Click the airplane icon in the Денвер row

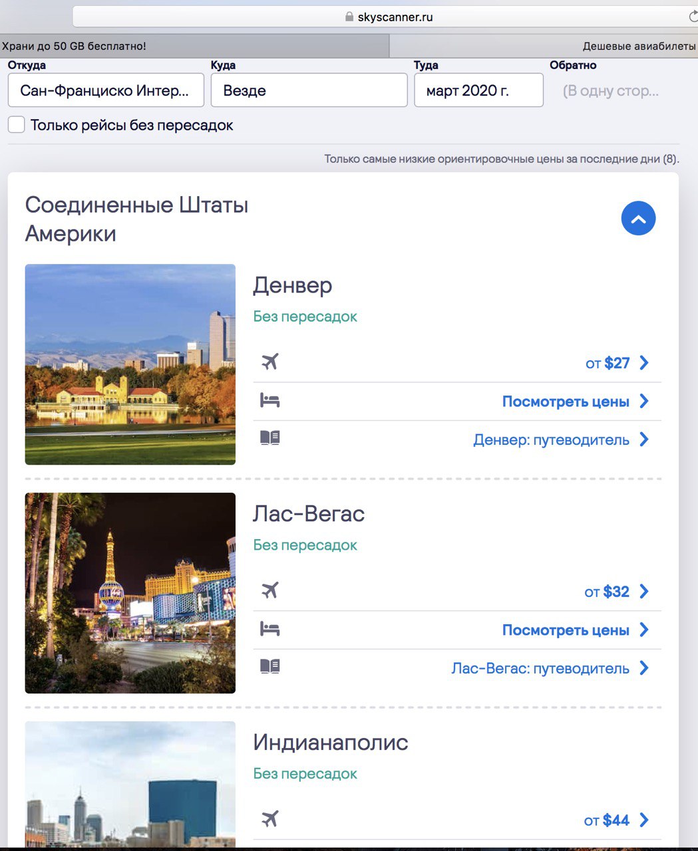point(269,362)
